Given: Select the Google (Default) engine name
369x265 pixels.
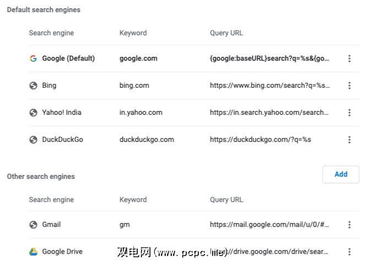Looking at the screenshot, I should click(68, 59).
